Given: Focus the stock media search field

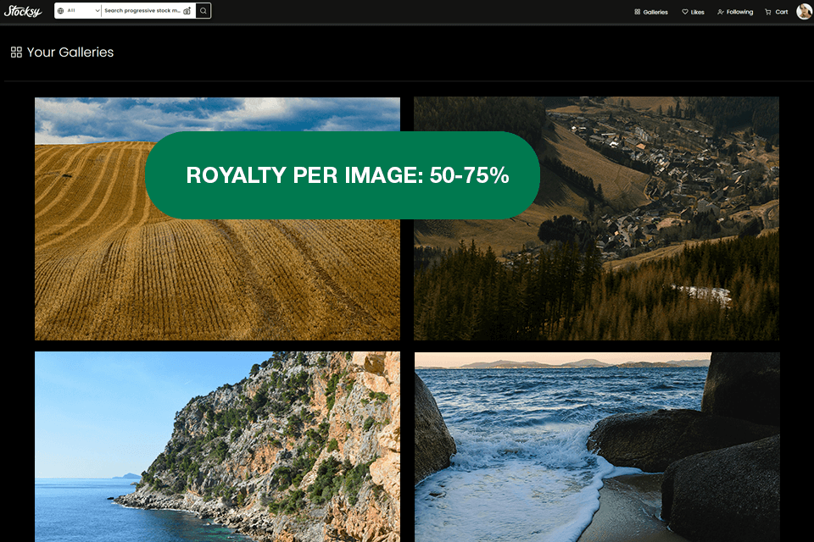Looking at the screenshot, I should pos(142,10).
